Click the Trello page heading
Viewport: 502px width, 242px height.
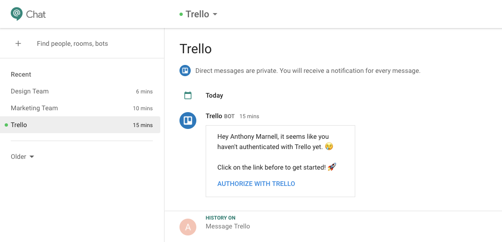pos(196,49)
